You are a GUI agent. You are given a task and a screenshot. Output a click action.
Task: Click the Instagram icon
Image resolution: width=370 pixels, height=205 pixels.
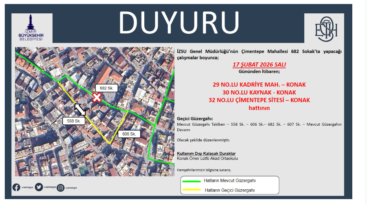click(61, 188)
